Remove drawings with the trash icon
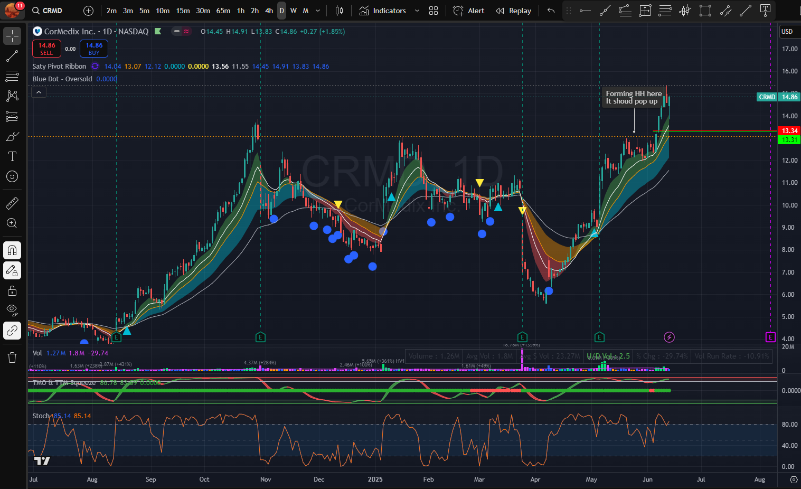Viewport: 801px width, 489px height. tap(12, 358)
